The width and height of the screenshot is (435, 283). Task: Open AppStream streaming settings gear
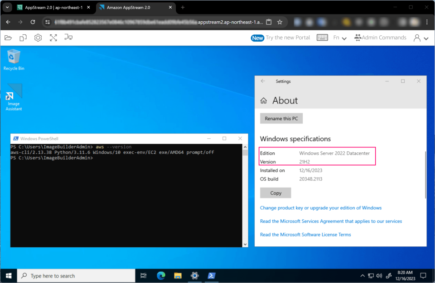coord(38,38)
